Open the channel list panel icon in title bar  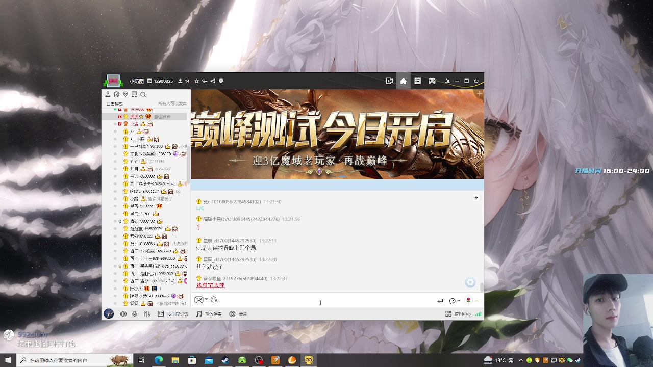click(418, 81)
